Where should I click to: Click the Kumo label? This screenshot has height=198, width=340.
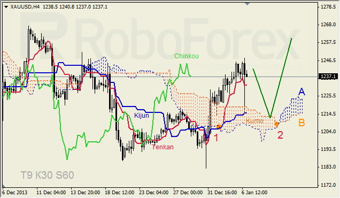254,121
